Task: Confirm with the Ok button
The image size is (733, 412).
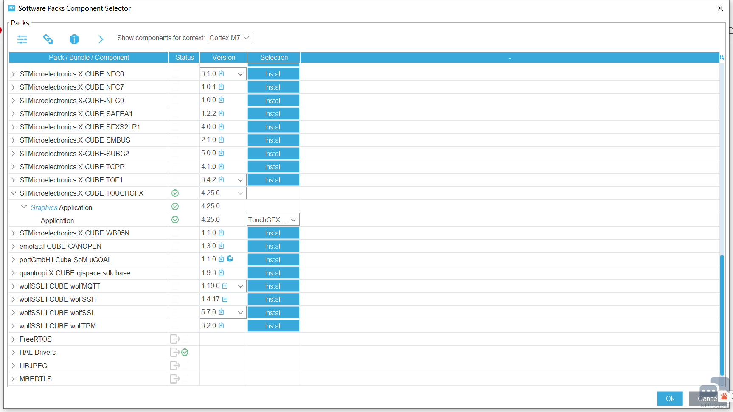Action: tap(670, 398)
